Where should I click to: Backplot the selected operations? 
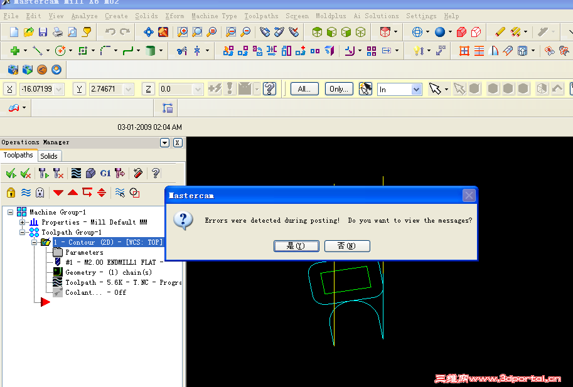pyautogui.click(x=77, y=172)
